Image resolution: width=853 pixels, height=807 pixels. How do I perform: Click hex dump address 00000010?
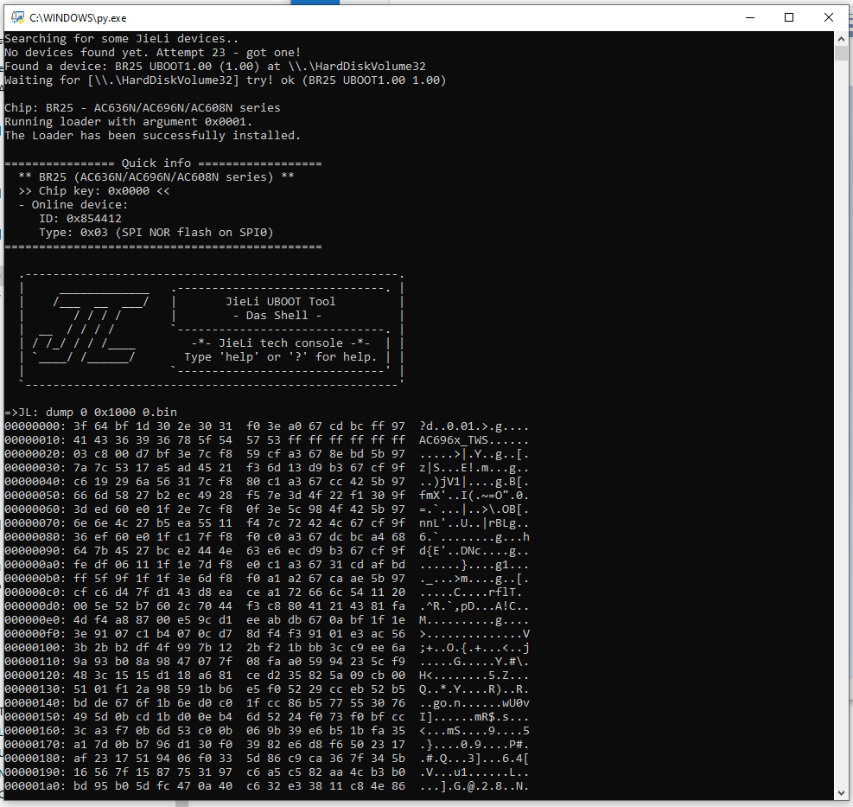35,440
